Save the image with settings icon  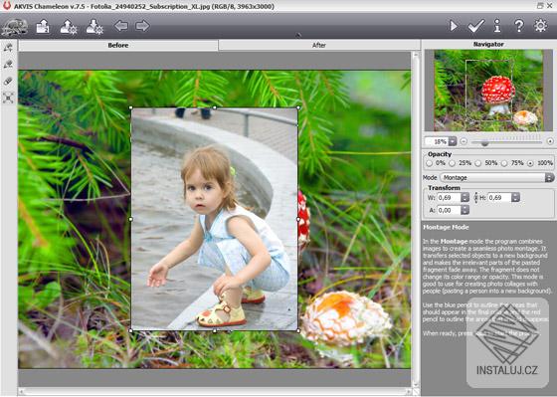tap(69, 27)
